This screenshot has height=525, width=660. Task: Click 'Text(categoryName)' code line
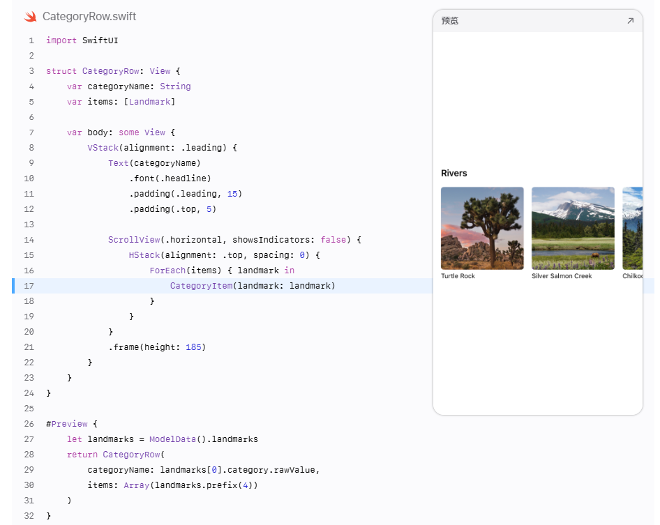pos(154,163)
